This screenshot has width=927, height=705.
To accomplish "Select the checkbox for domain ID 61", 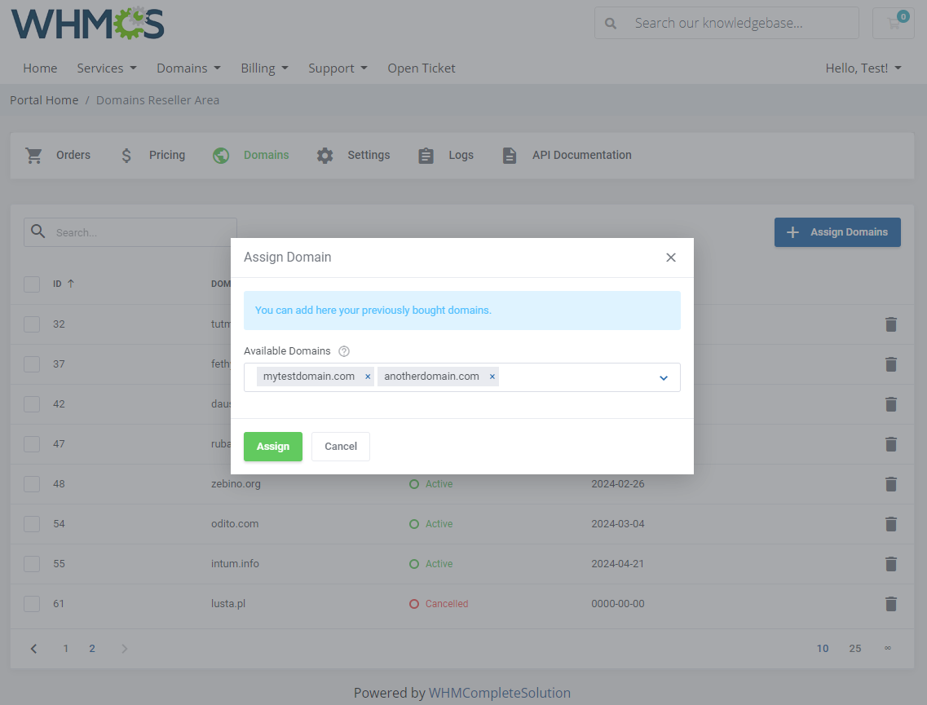I will tap(32, 604).
